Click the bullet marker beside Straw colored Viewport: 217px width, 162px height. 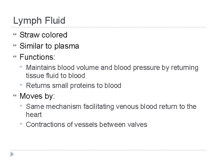[15, 35]
